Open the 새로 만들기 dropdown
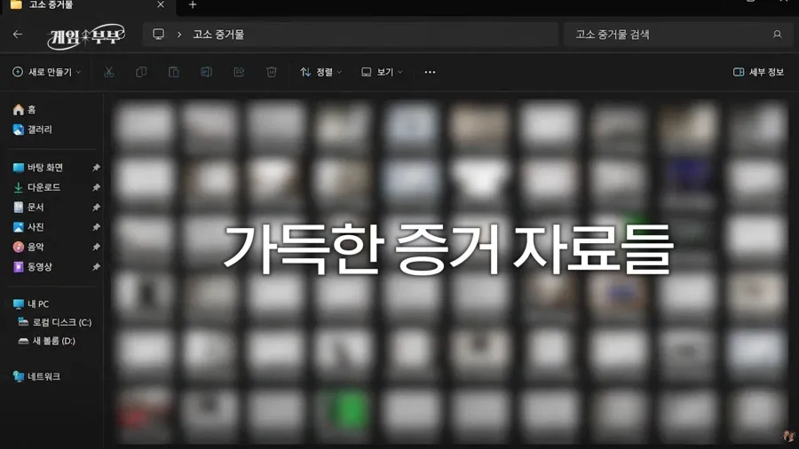Image resolution: width=799 pixels, height=449 pixels. (x=46, y=72)
